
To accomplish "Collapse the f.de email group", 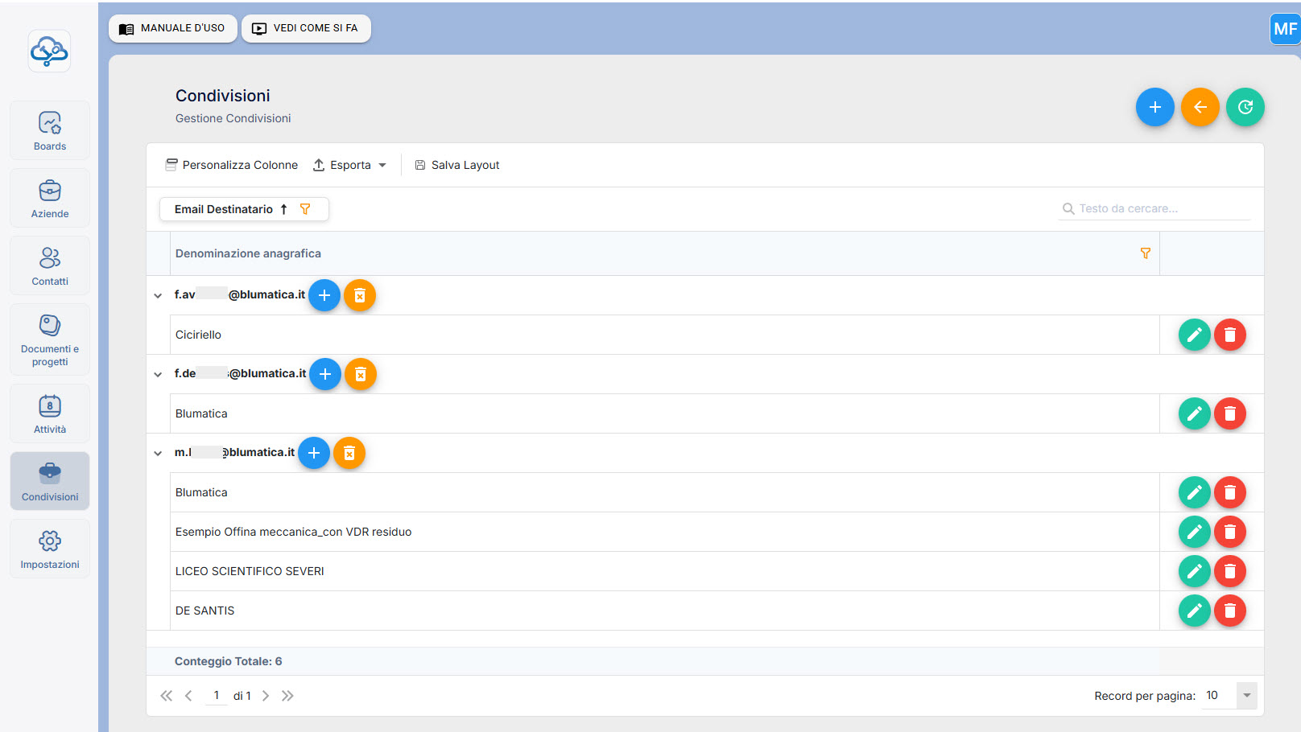I will (158, 374).
